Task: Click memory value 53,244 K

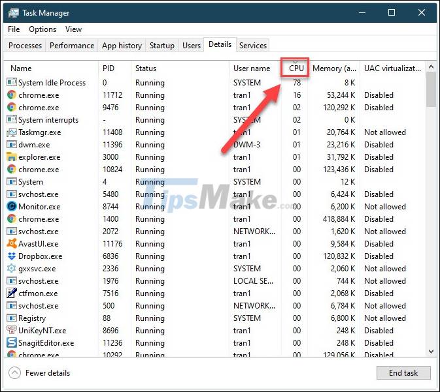Action: coord(341,95)
